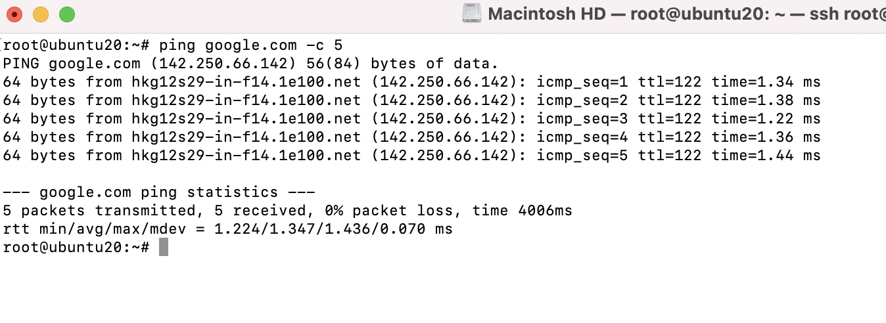Screen dimensions: 886x323
Task: Close the terminal window with red button
Action: pos(14,14)
